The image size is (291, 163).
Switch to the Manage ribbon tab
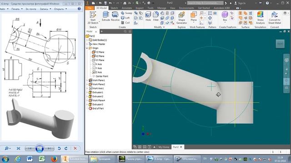161,8
